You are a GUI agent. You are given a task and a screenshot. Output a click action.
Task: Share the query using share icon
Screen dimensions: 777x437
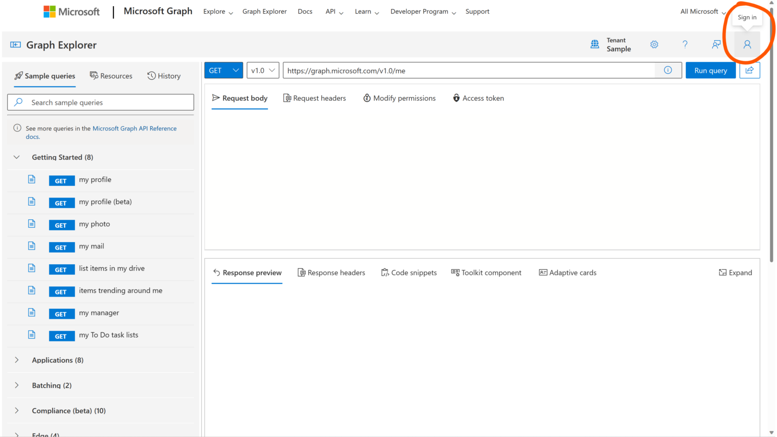[x=750, y=70]
